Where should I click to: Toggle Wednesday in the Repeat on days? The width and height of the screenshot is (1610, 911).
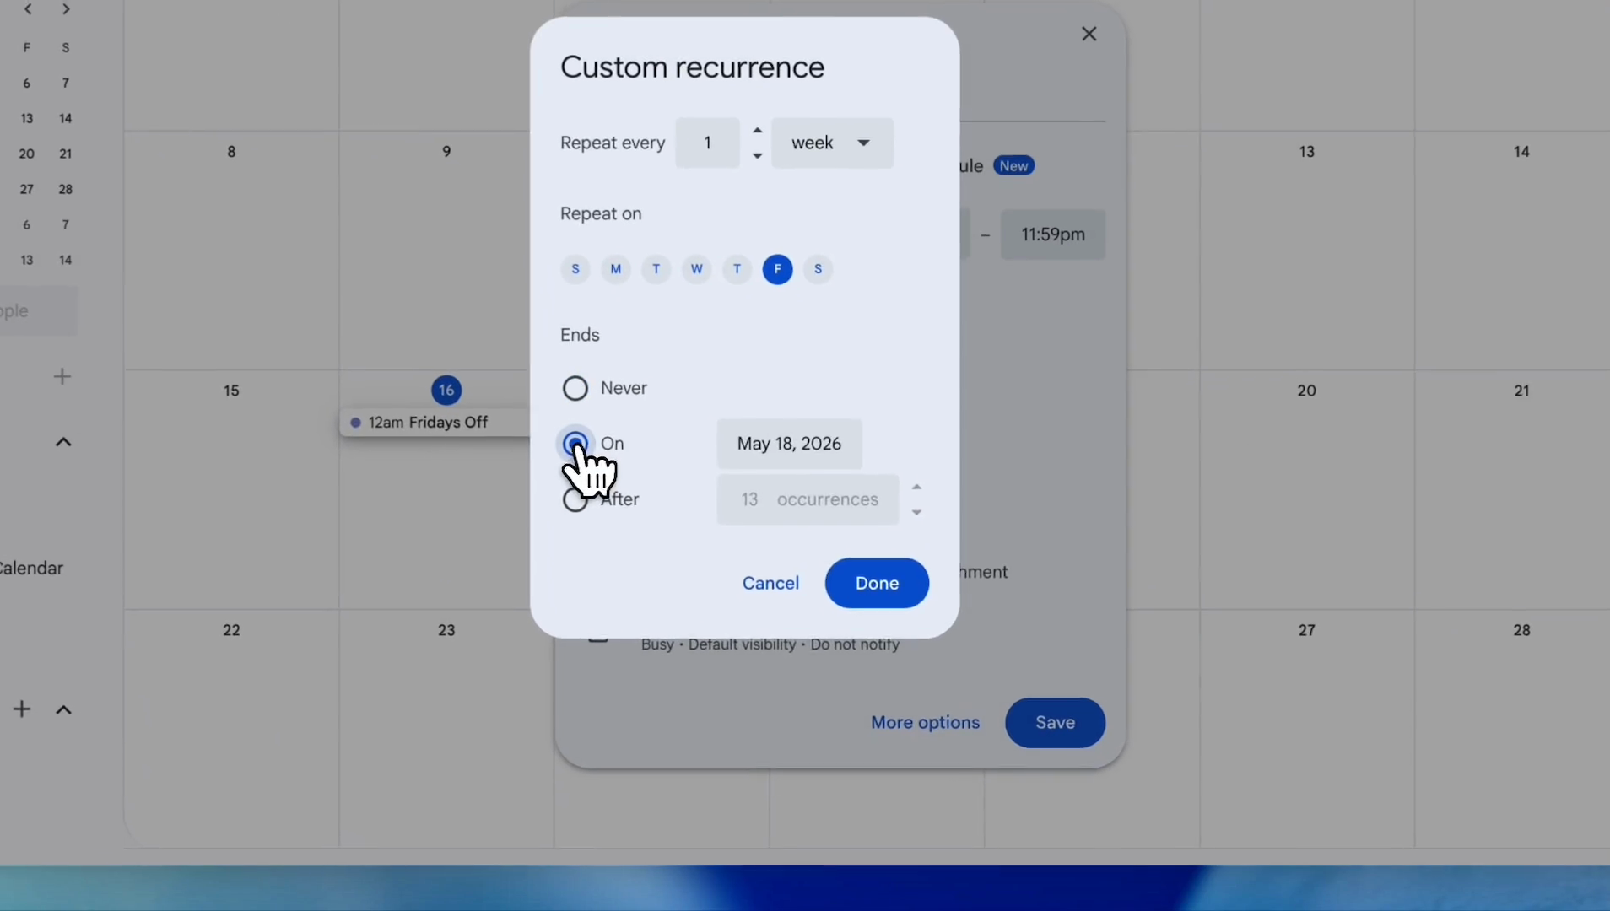point(696,269)
